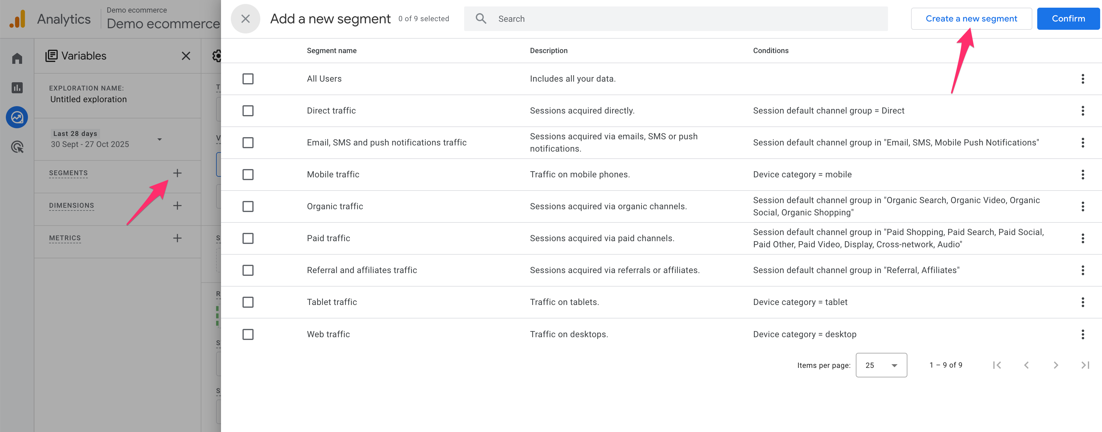
Task: Open the three-dot menu for Mobile traffic
Action: tap(1082, 175)
